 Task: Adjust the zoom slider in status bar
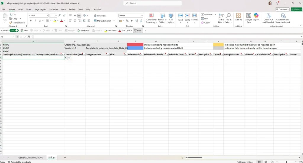tap(286, 162)
